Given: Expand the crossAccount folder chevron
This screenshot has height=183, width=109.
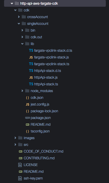Looking at the screenshot, I should click(19, 17).
